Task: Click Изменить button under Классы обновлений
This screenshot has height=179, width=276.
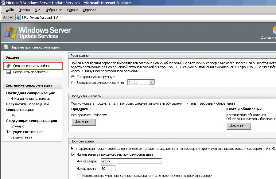Action: [x=239, y=126]
